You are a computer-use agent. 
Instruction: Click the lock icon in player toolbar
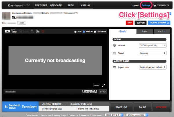20,31
